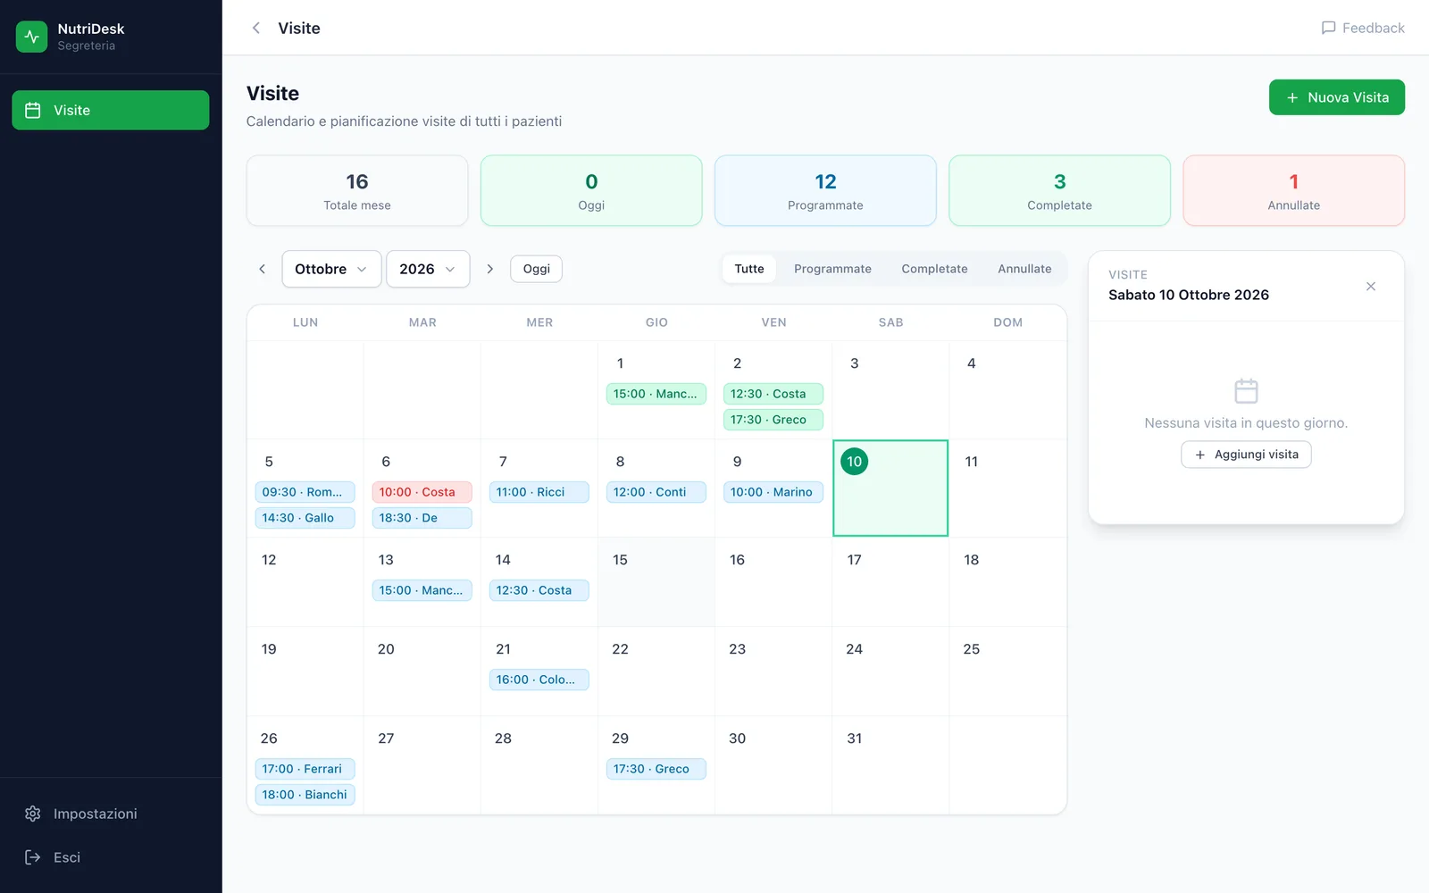Viewport: 1429px width, 893px height.
Task: Open the 10:00 Marino visit
Action: [x=773, y=492]
